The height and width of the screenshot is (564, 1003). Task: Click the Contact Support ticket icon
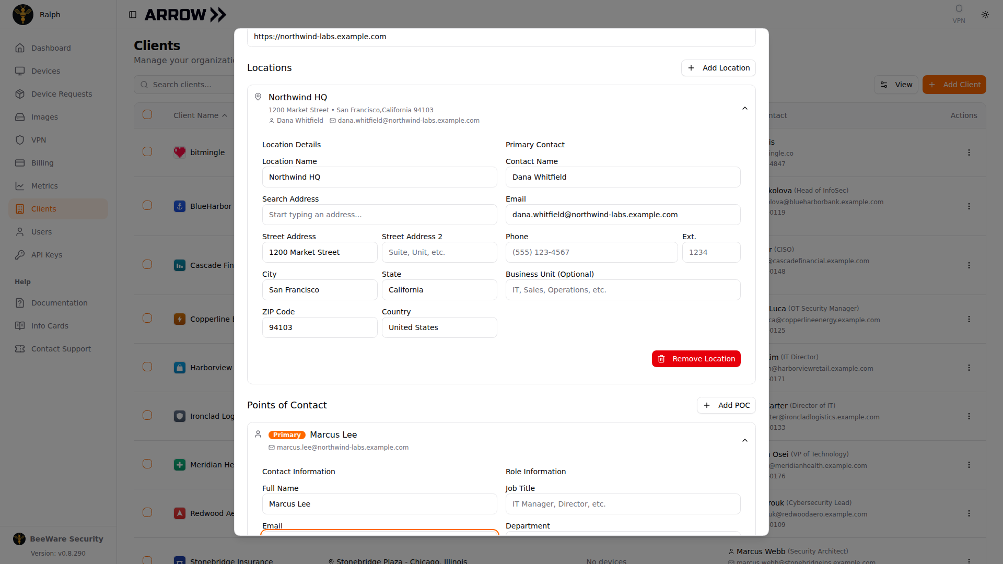tap(20, 349)
